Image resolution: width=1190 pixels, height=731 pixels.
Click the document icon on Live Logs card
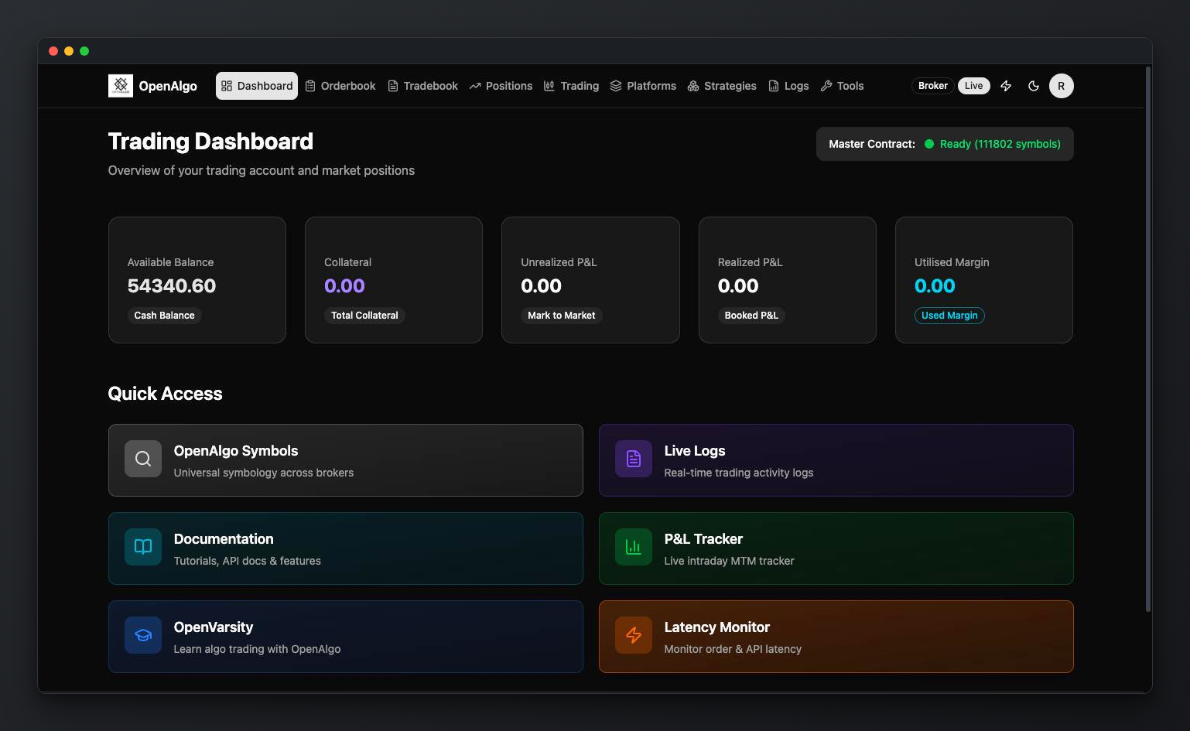pyautogui.click(x=634, y=459)
